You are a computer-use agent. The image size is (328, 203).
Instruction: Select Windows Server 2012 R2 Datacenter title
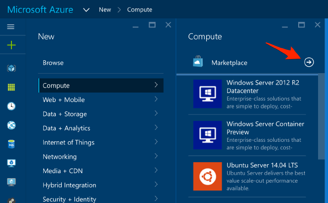click(x=263, y=87)
